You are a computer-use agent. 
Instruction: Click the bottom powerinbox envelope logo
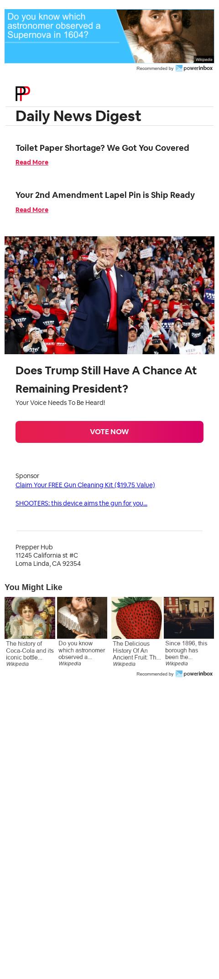[x=179, y=674]
